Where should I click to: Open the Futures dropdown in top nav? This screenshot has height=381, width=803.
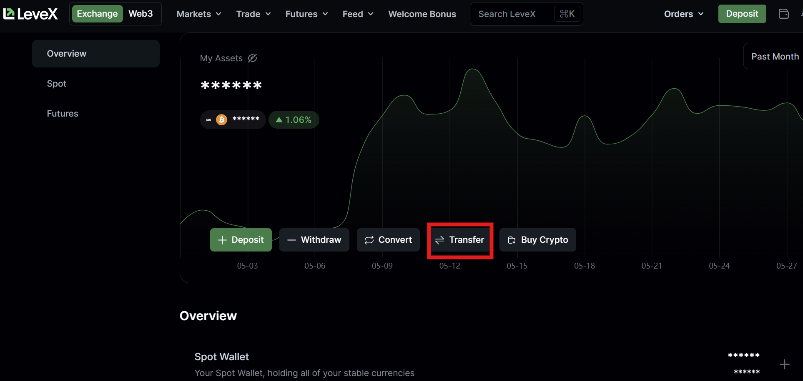pos(306,14)
